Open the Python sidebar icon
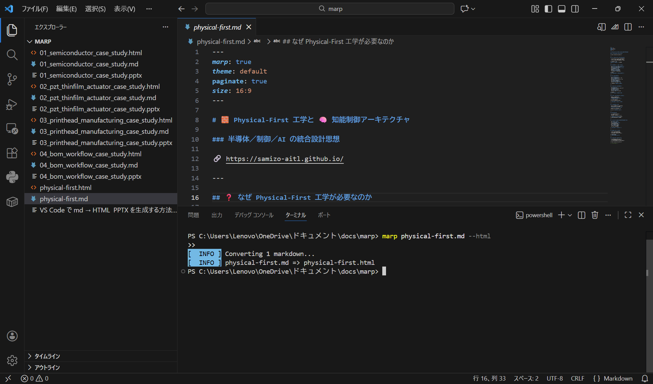Image resolution: width=653 pixels, height=384 pixels. point(12,177)
